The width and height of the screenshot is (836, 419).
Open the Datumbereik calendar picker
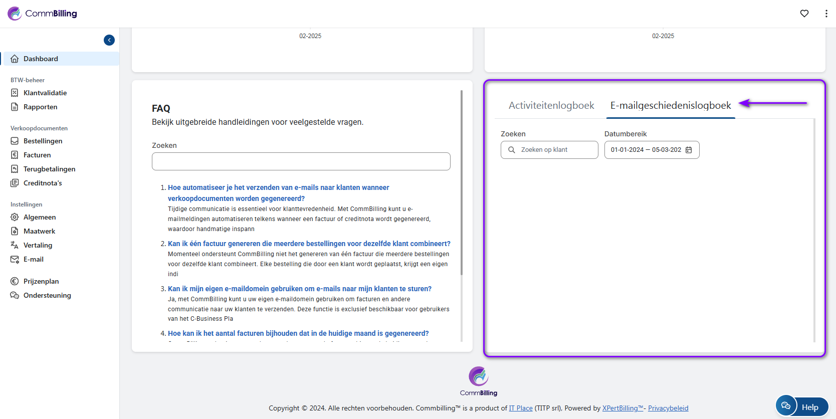(689, 150)
